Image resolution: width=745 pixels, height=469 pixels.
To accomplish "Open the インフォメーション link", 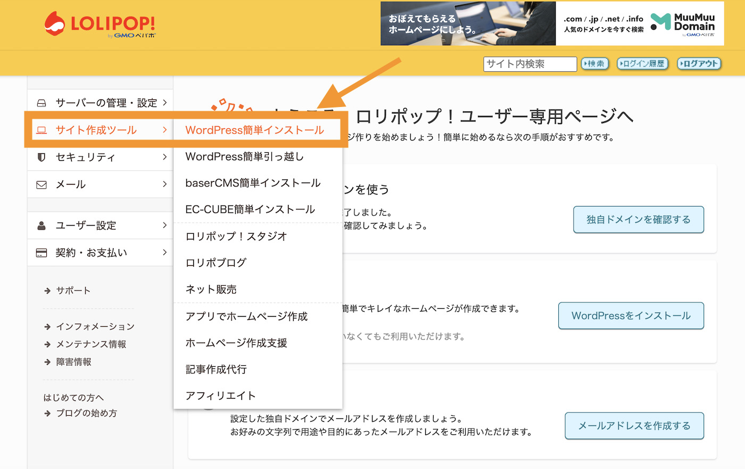I will click(x=95, y=327).
